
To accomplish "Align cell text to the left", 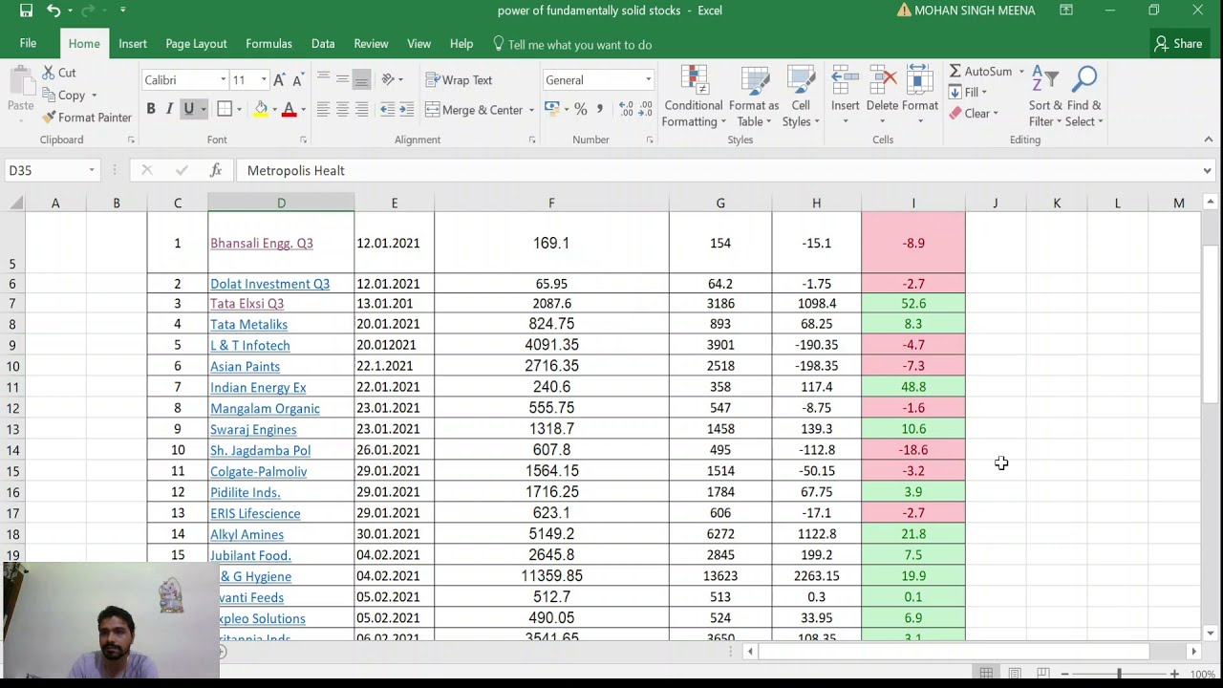I will (323, 110).
